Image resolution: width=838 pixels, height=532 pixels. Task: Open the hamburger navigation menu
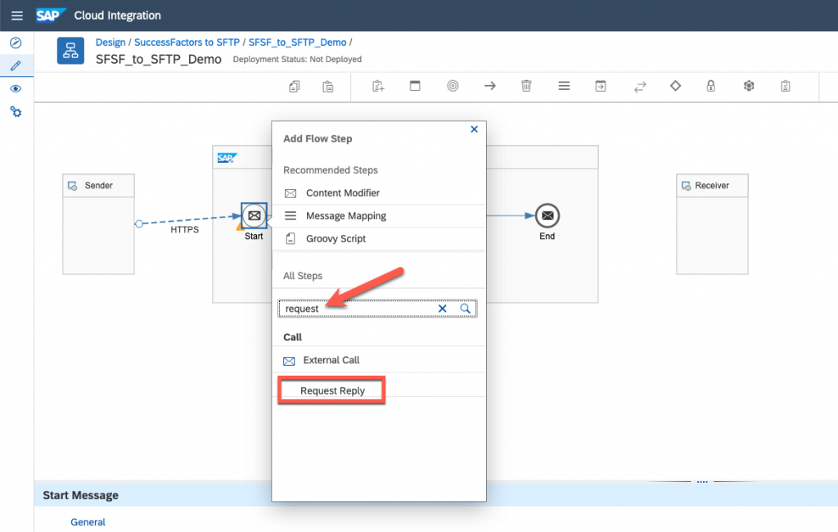(x=17, y=16)
